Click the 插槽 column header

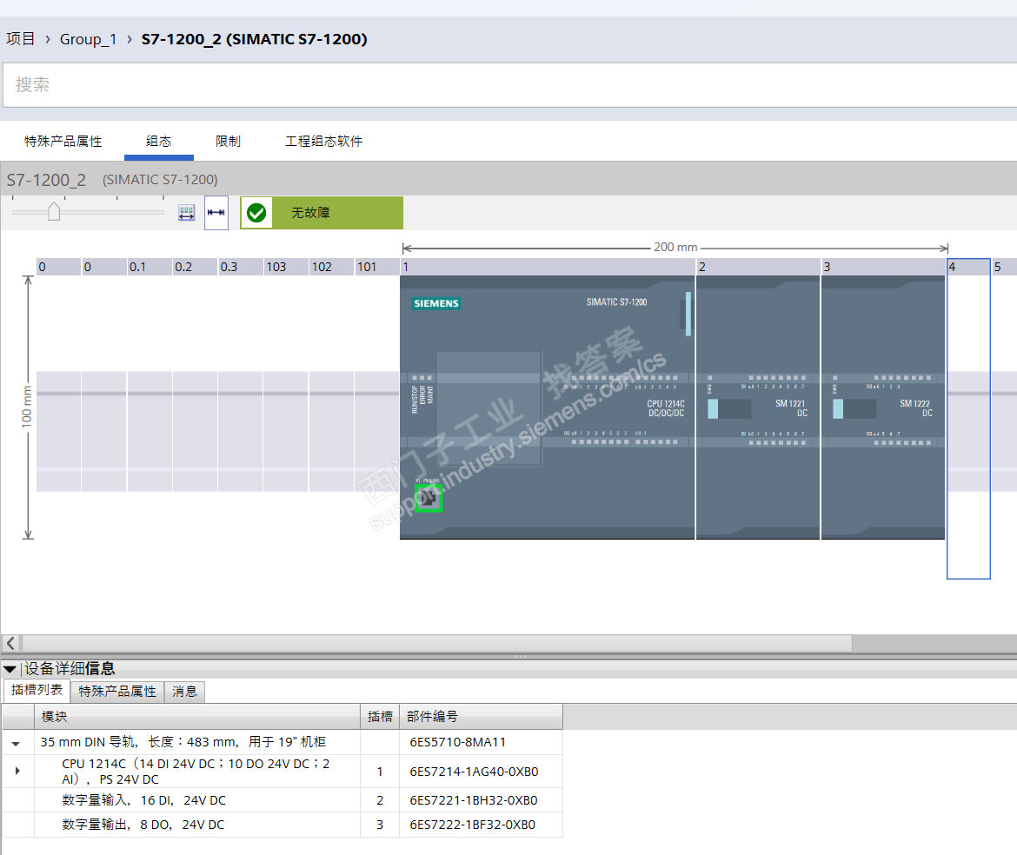pyautogui.click(x=380, y=716)
